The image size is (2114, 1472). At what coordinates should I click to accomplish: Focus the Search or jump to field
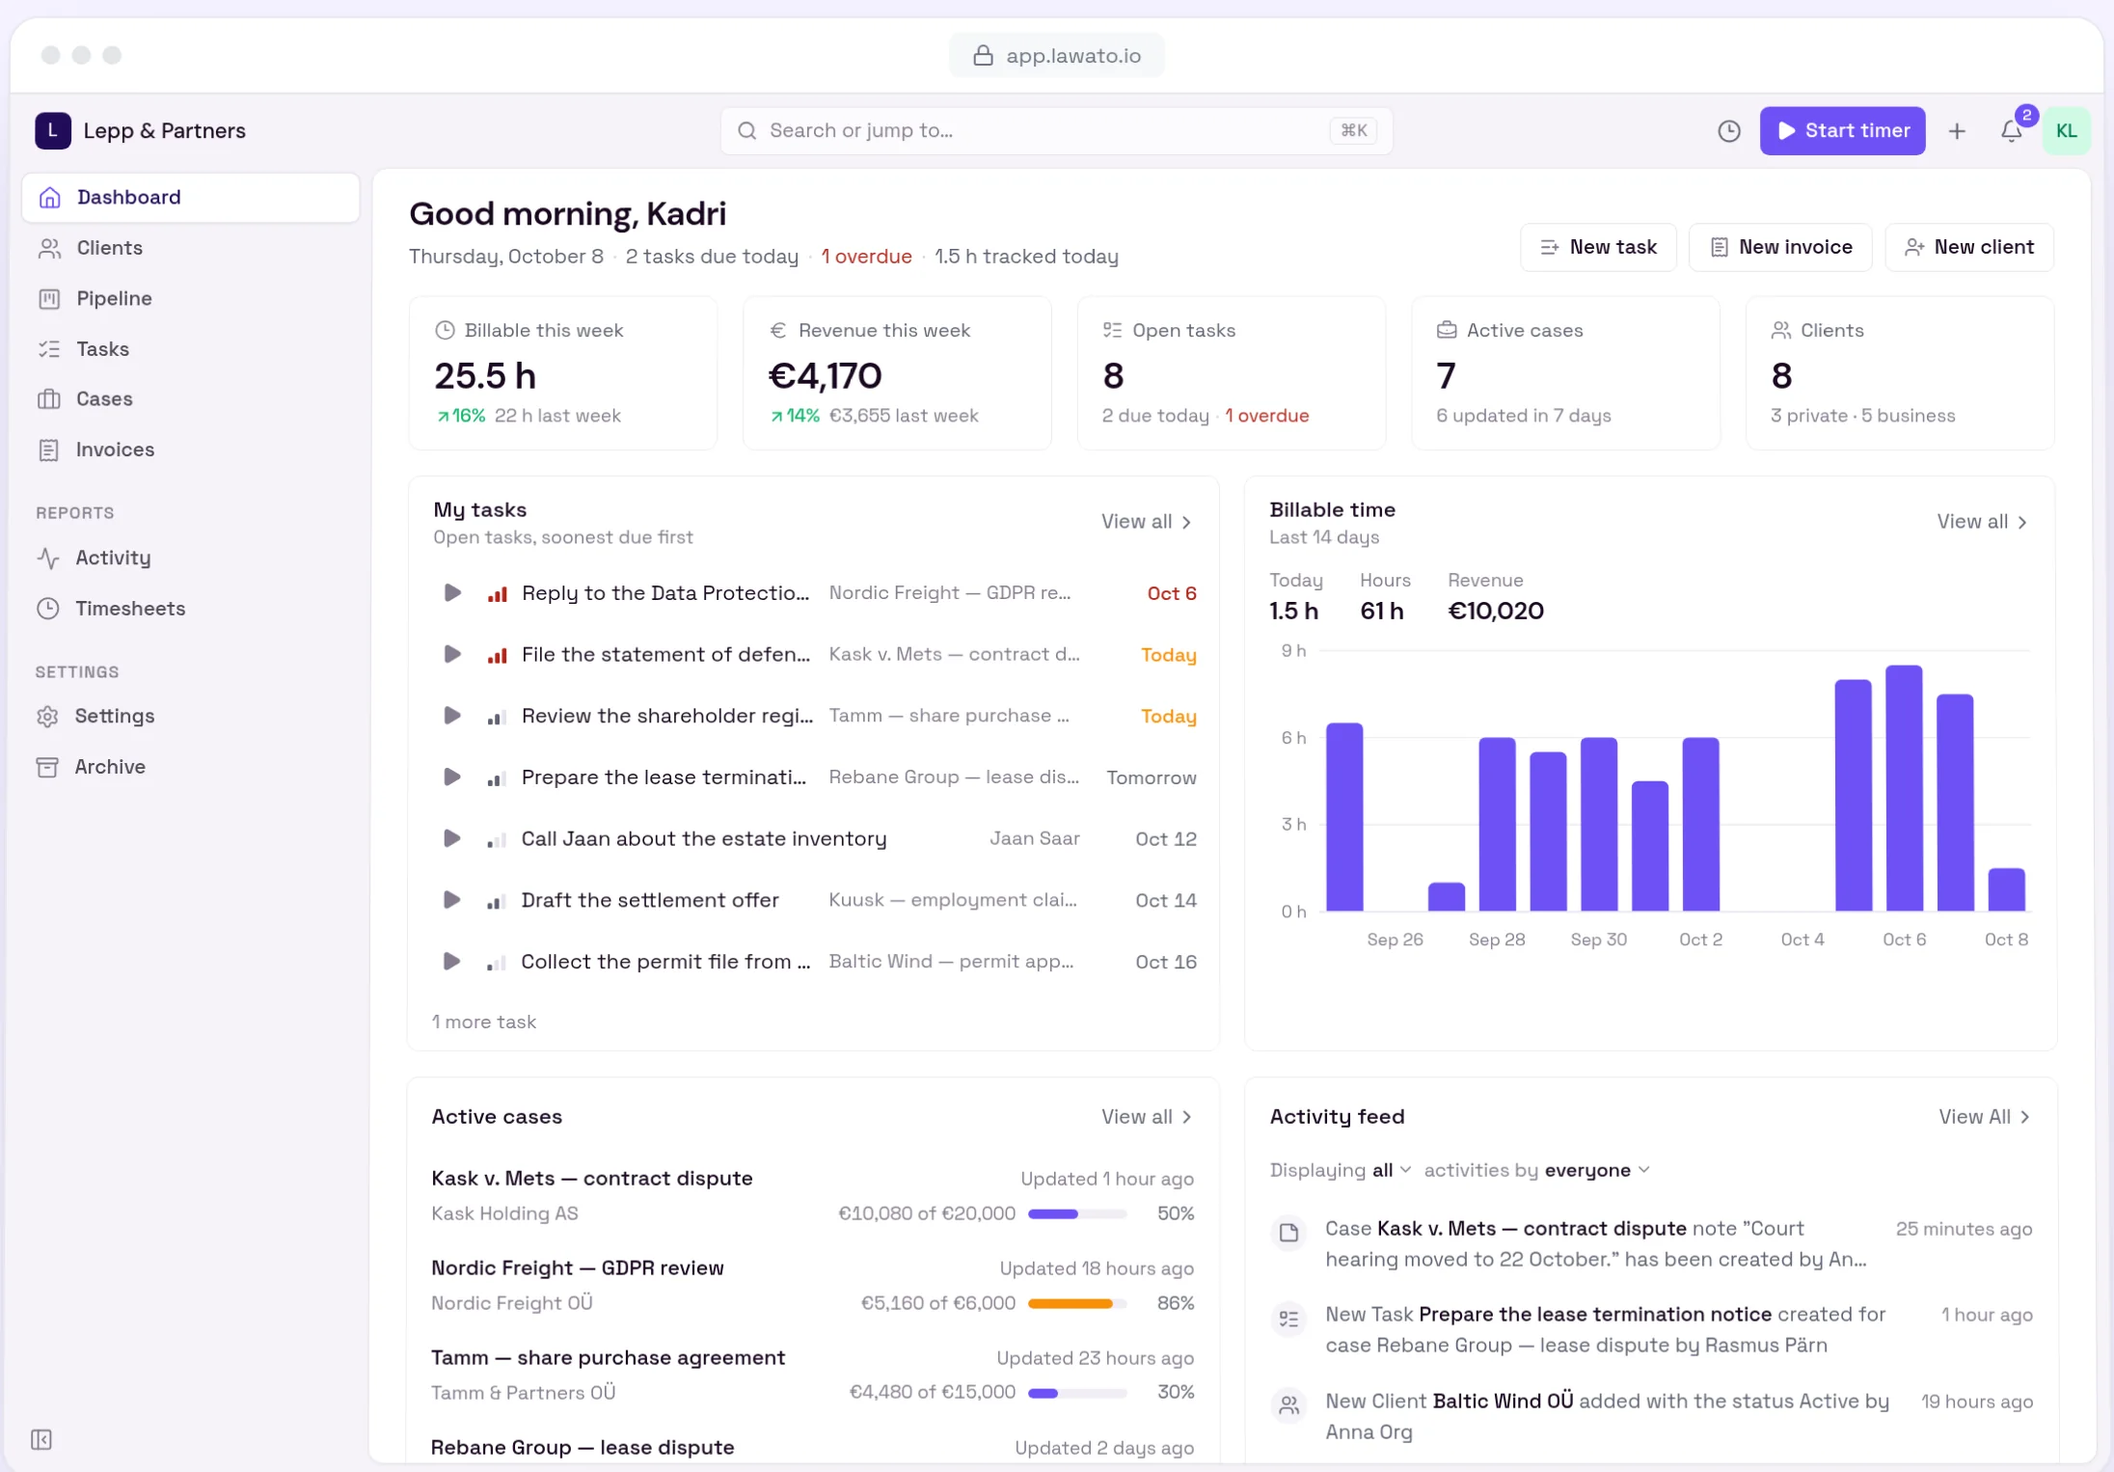point(1056,131)
